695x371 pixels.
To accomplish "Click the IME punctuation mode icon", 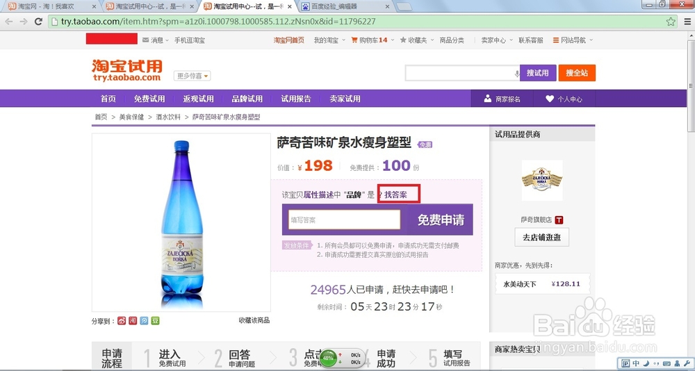I will point(657,363).
